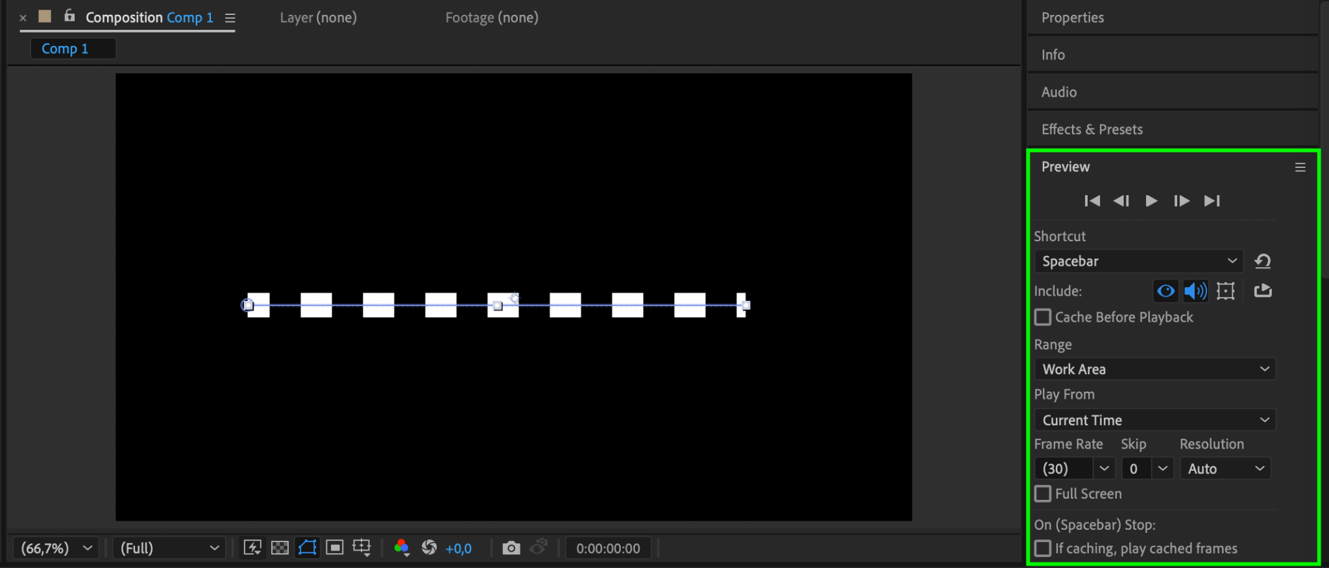Viewport: 1329px width, 568px height.
Task: Click the "Include:" label in Preview
Action: coord(1058,291)
